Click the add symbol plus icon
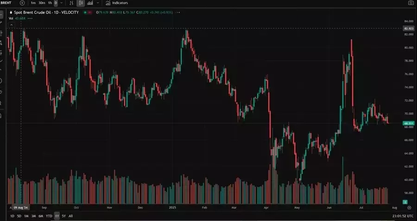 click(x=22, y=3)
